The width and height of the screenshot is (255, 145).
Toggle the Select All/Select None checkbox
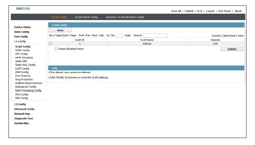click(x=56, y=49)
